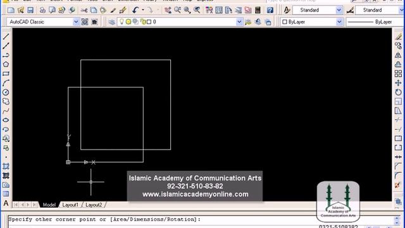Expand the Standard text style dropdown
The width and height of the screenshot is (405, 228).
[x=339, y=10]
